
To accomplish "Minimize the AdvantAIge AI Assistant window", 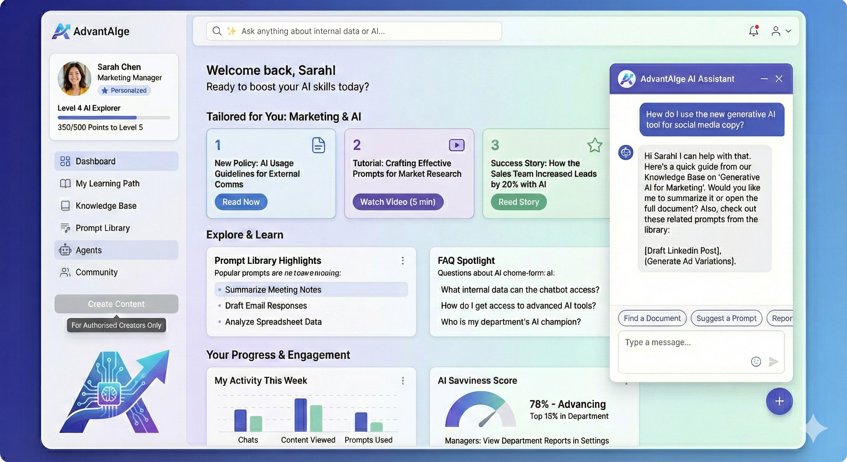I will pos(764,79).
